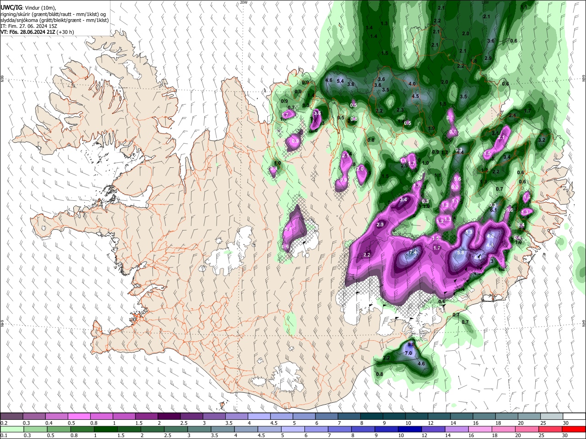Click the 4.0 value in the northern rain band
Viewport: 586px width, 439px height.
(412, 84)
